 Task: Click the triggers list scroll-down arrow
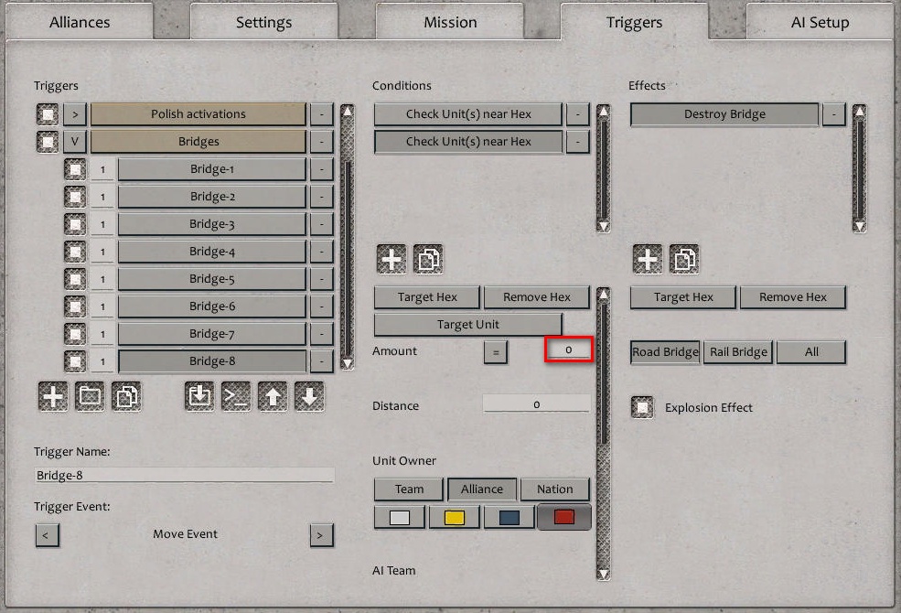click(x=347, y=363)
